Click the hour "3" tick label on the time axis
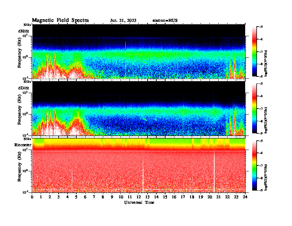The height and width of the screenshot is (226, 292). (x=59, y=197)
